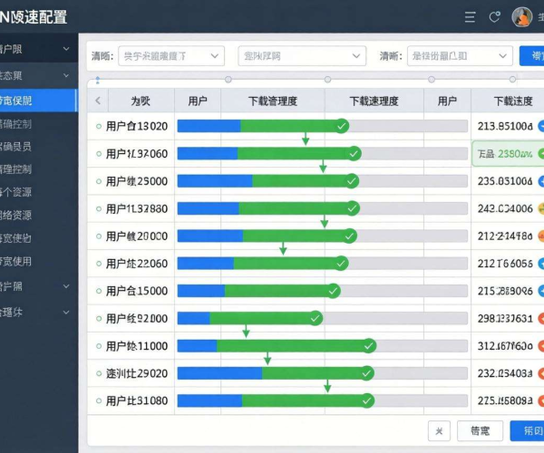Select the radio circle for row 13020

tap(99, 126)
